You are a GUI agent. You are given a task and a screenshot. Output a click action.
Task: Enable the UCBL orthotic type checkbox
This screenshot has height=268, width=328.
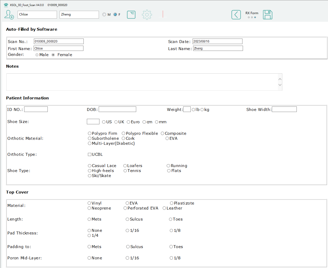coord(89,154)
